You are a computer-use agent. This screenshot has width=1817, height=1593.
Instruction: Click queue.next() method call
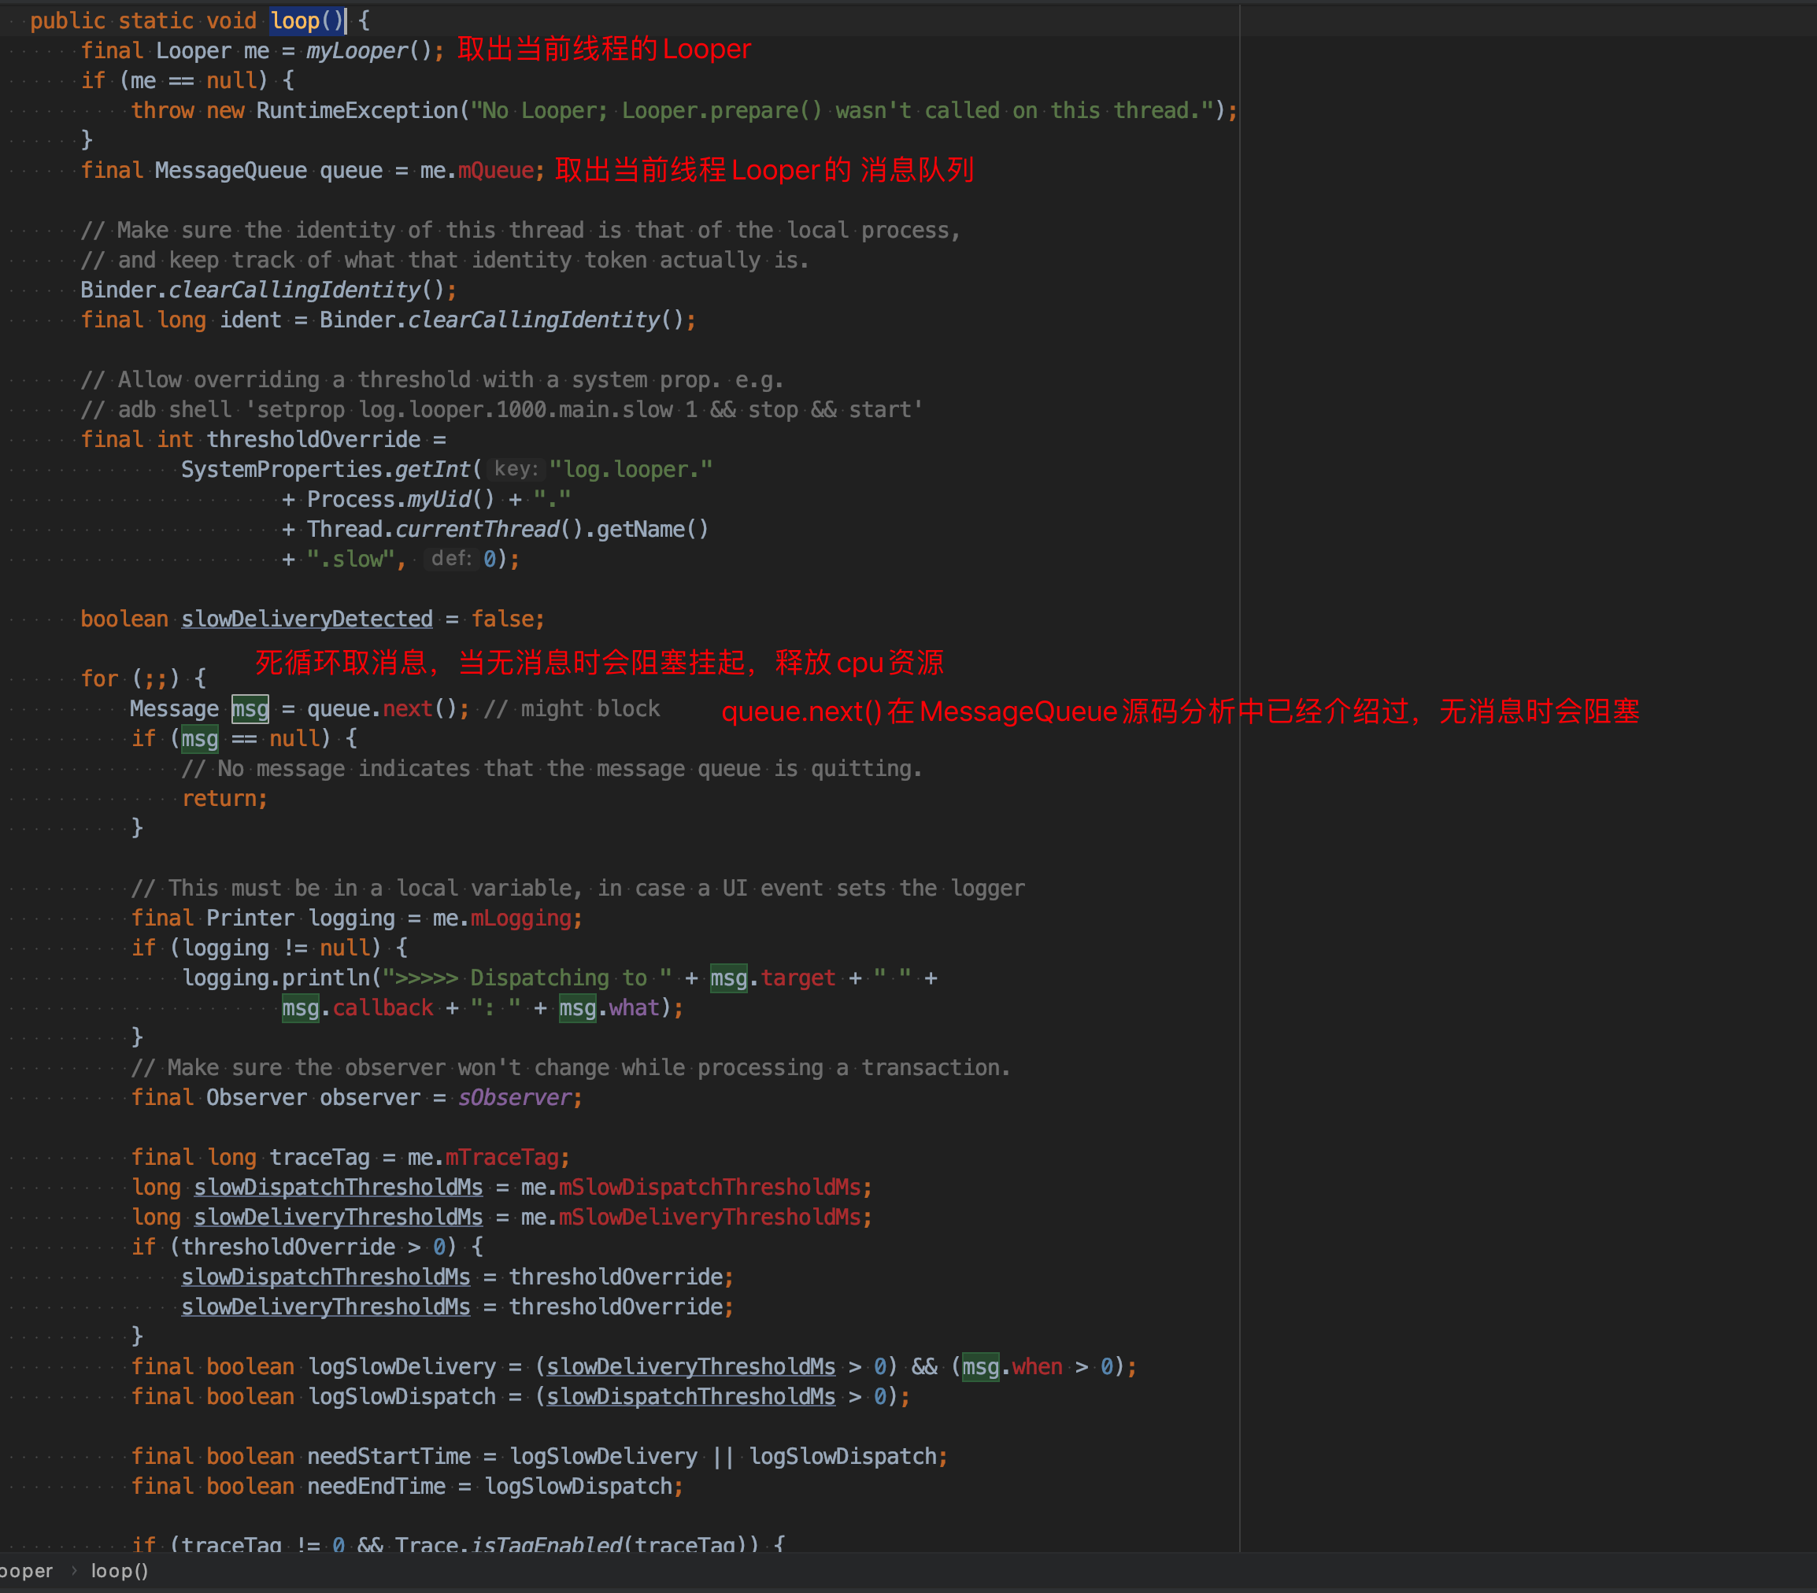pyautogui.click(x=381, y=708)
